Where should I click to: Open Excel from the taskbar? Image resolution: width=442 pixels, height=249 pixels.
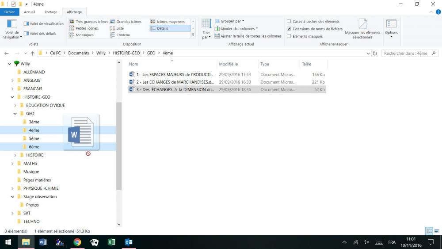[111, 242]
